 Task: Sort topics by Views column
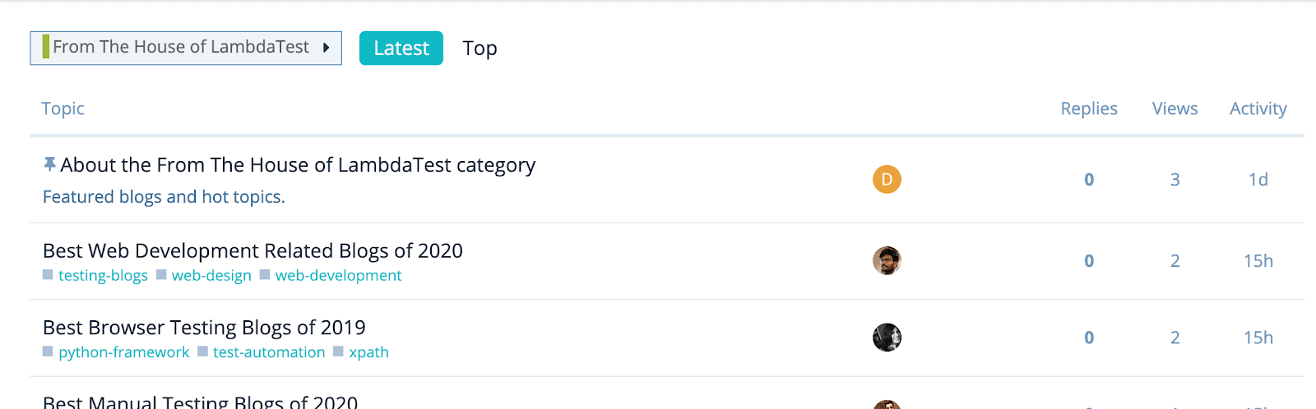[1175, 108]
